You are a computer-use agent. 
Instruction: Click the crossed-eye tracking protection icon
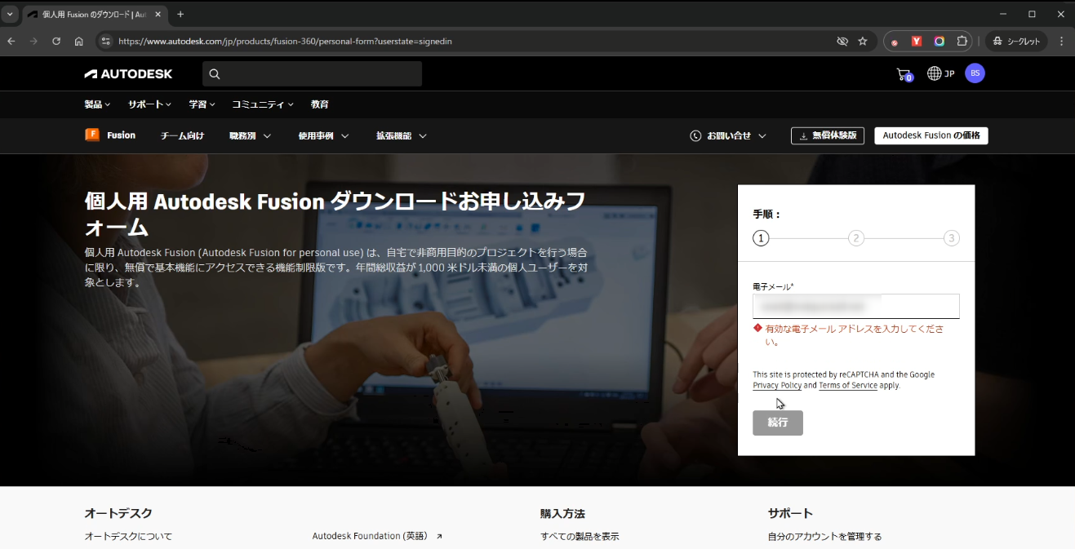(x=842, y=41)
